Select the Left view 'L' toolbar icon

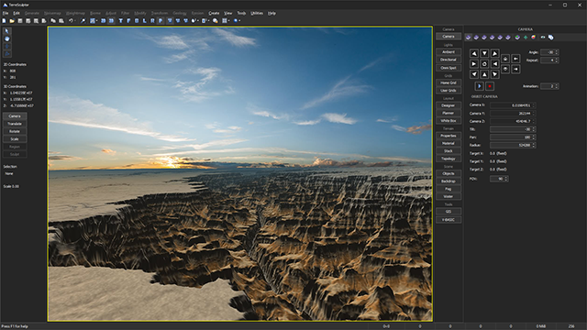click(145, 21)
